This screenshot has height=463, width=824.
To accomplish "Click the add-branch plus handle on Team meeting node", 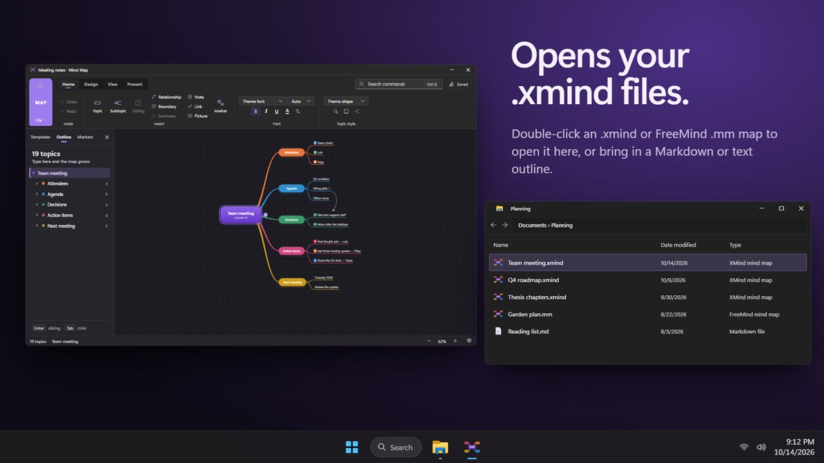I will click(265, 215).
